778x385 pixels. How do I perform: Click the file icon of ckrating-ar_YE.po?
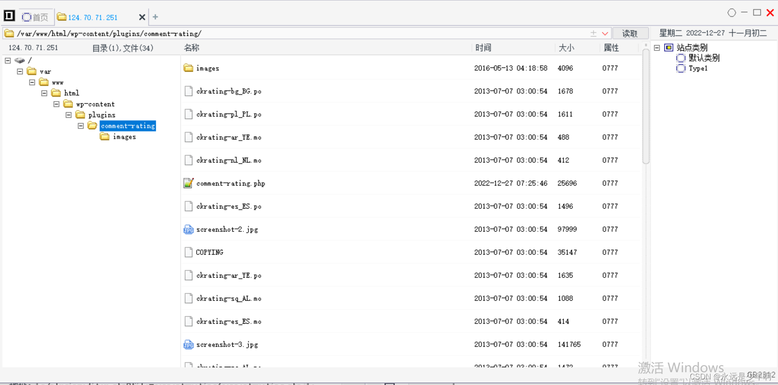click(x=188, y=275)
